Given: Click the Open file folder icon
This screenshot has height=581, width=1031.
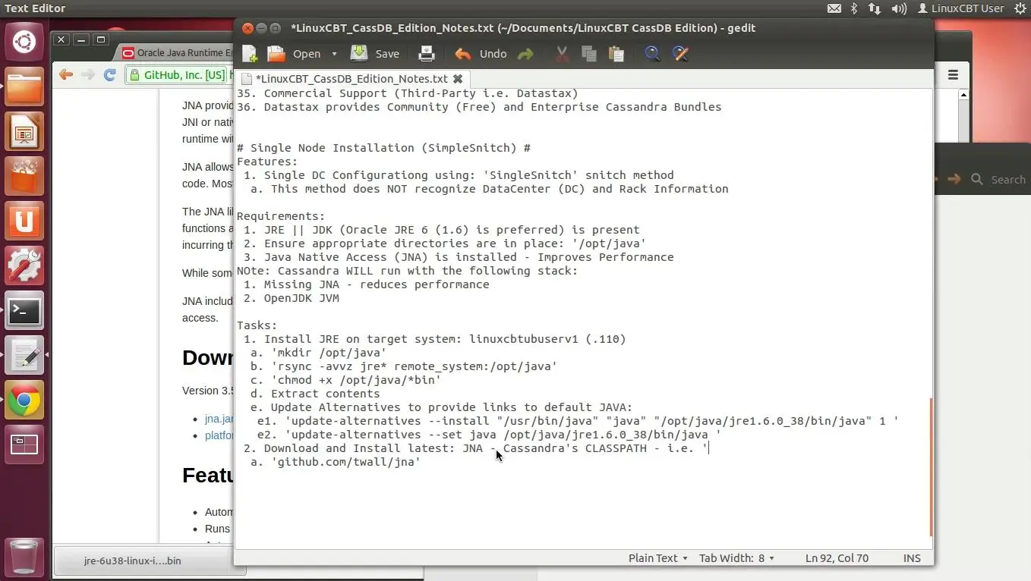Looking at the screenshot, I should (276, 54).
